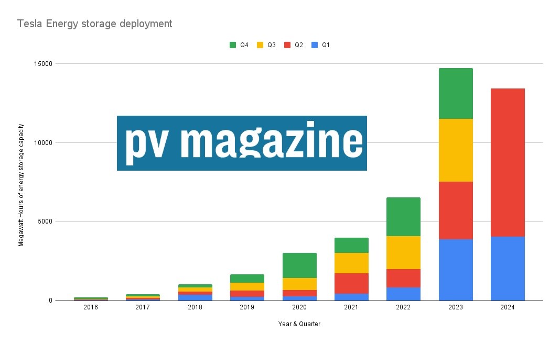Select the green Q4 segment of the 2023 bar
The width and height of the screenshot is (560, 345).
[x=456, y=94]
